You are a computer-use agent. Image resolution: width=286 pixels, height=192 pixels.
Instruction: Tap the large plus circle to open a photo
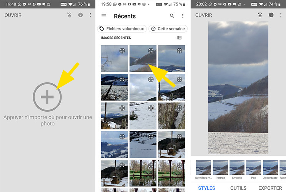pyautogui.click(x=47, y=97)
